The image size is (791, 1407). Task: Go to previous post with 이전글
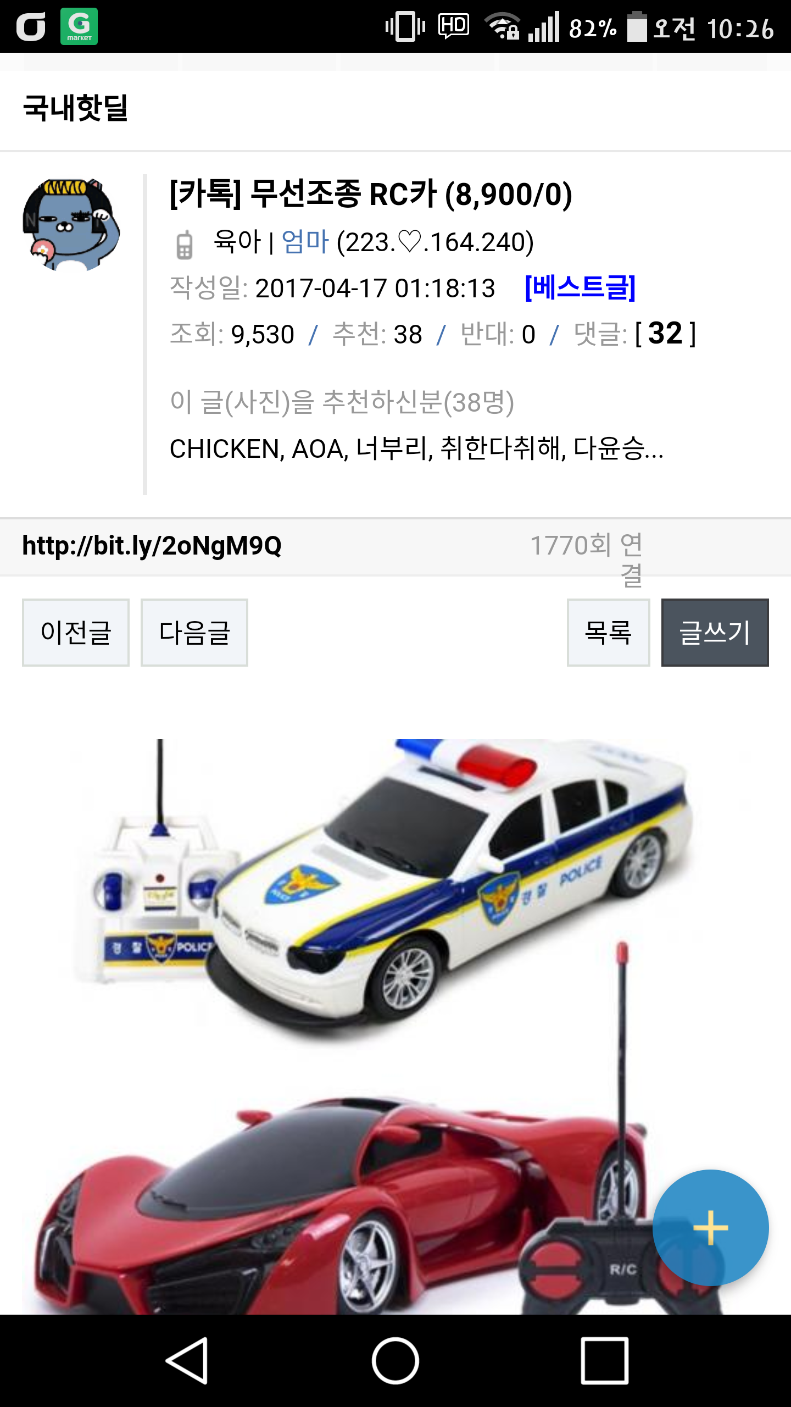click(x=76, y=633)
